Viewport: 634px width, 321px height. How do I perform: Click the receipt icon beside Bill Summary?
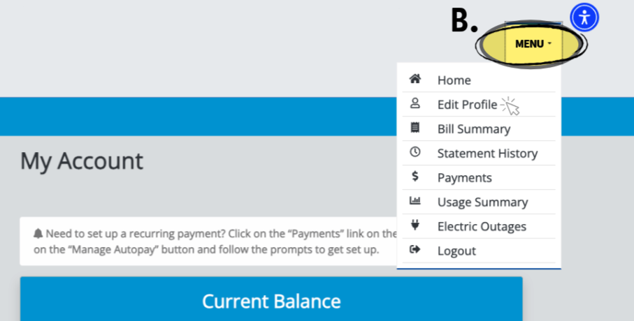pos(415,128)
